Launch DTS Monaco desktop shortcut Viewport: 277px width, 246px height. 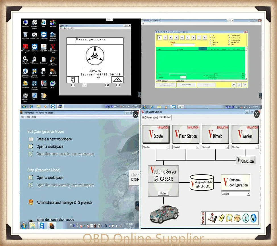53,72
